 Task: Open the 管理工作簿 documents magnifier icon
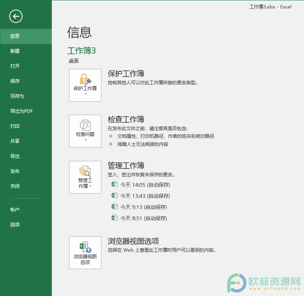pos(85,171)
